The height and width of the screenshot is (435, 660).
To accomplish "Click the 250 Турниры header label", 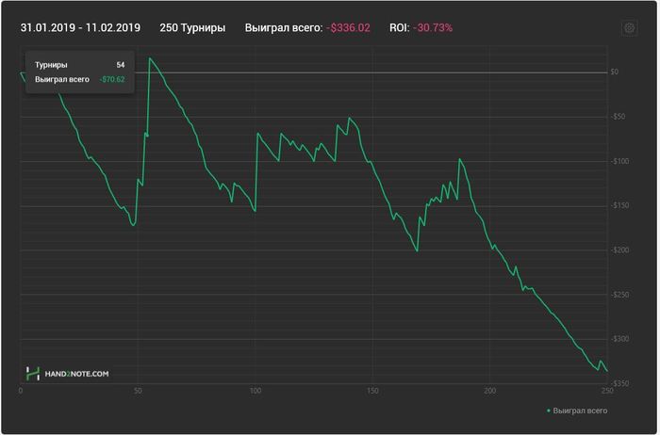I will click(x=192, y=27).
